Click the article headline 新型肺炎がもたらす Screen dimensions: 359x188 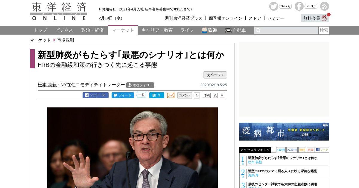131,55
